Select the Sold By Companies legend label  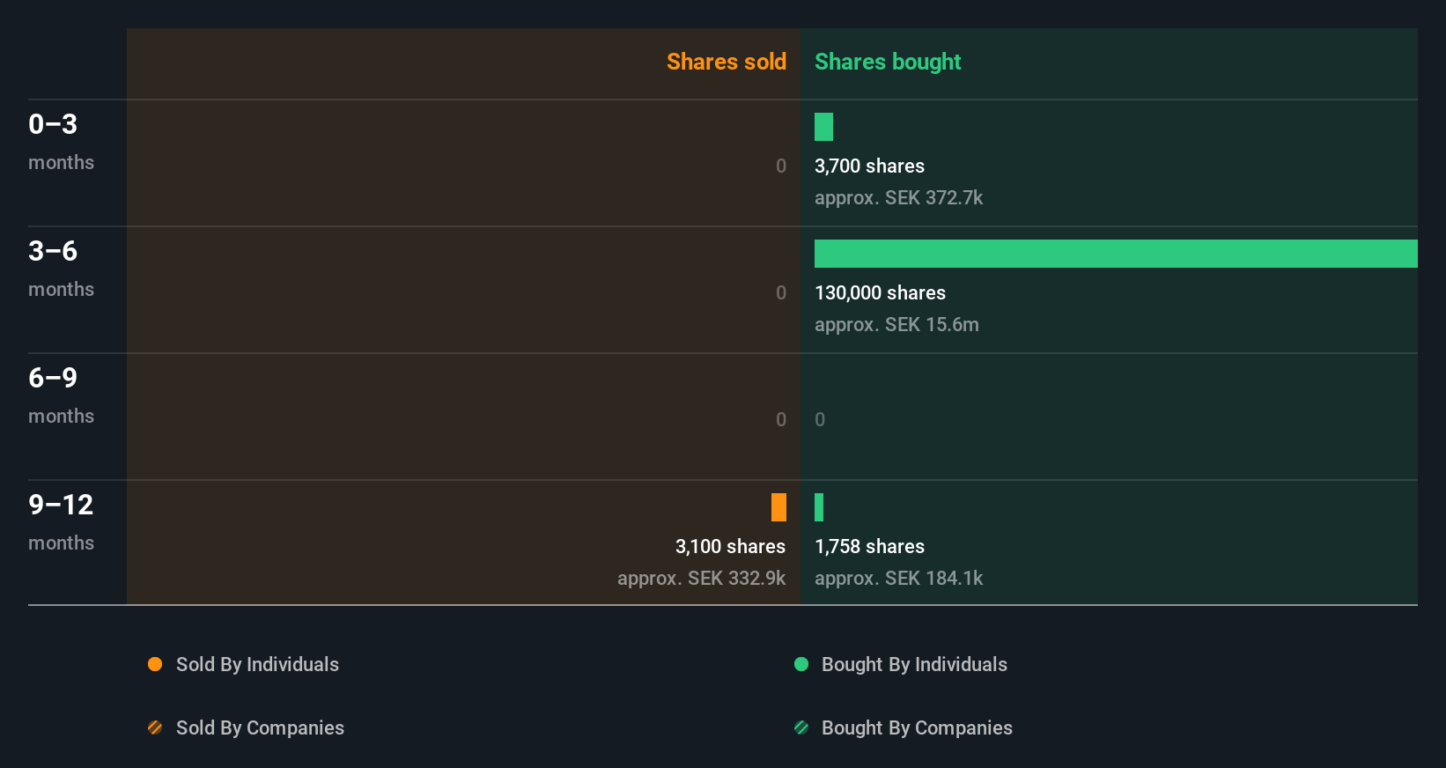(260, 728)
